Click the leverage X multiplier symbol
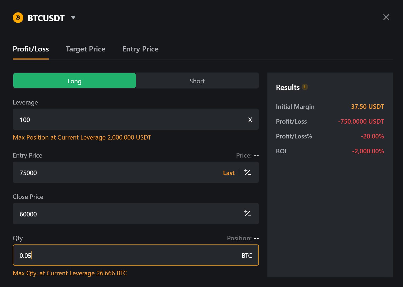403x287 pixels. 250,120
